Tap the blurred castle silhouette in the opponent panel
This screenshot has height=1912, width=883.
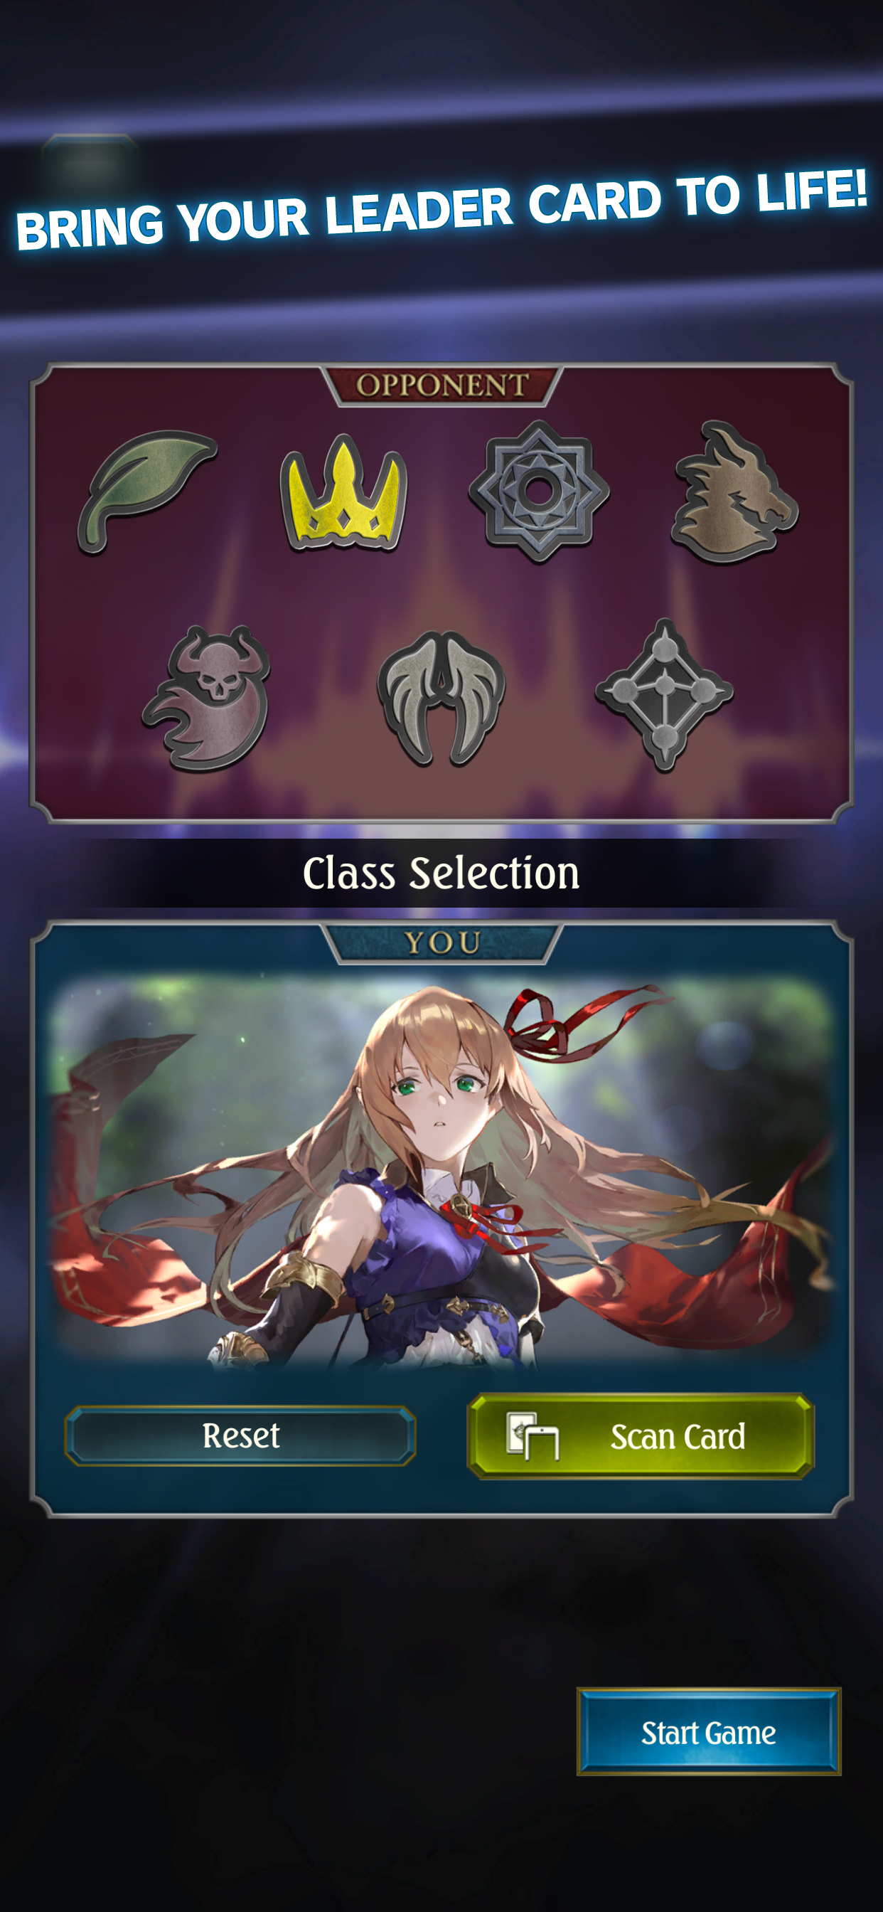(x=442, y=668)
